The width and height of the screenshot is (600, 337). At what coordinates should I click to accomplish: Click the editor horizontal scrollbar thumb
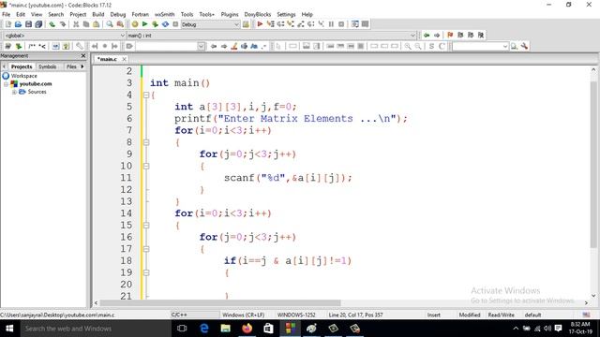[x=220, y=302]
